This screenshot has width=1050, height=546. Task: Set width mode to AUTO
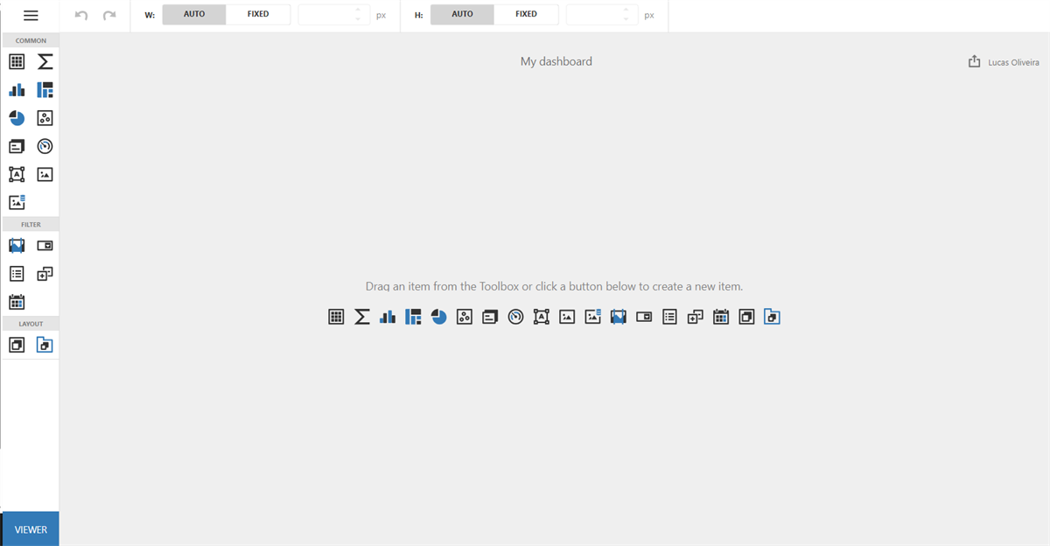[x=194, y=14]
